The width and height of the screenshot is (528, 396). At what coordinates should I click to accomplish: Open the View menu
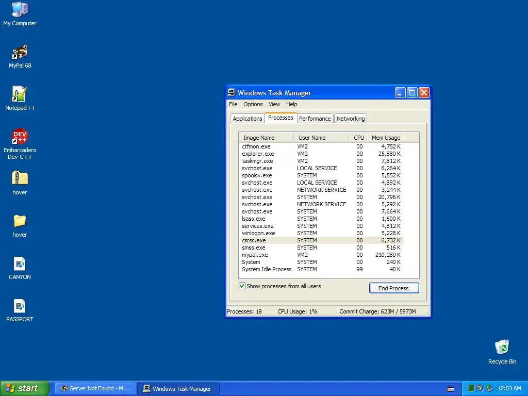coord(274,104)
